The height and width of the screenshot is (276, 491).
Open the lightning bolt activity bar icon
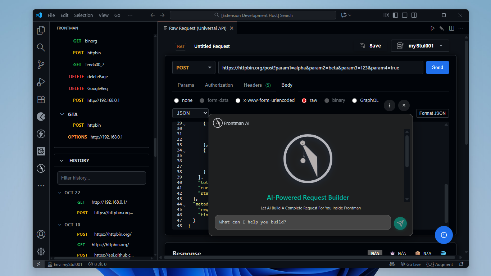coord(41,134)
